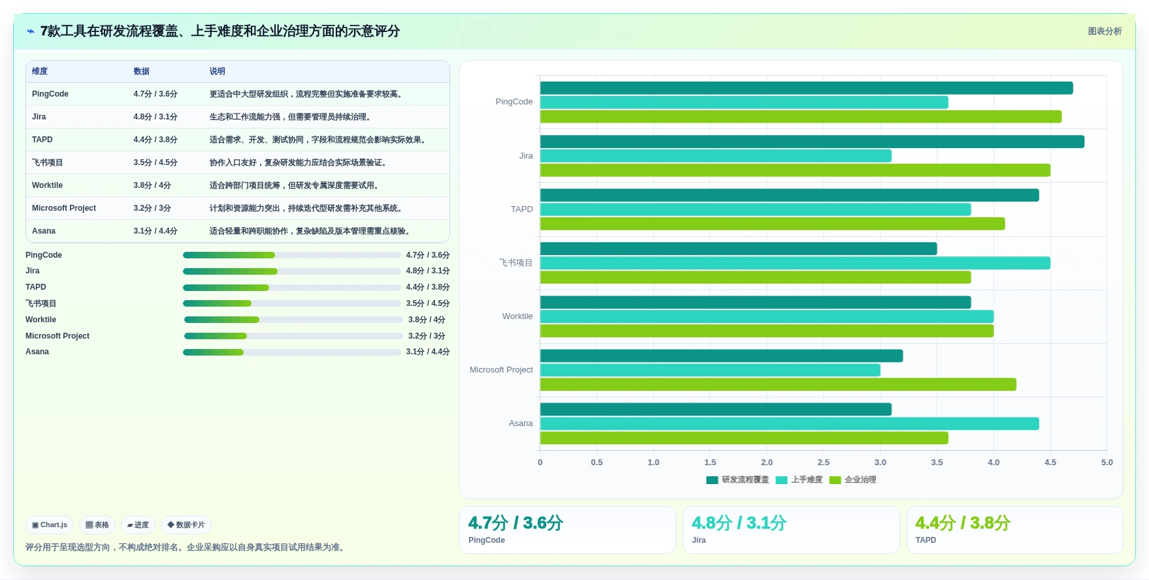
Task: Click 飞书项目 progress bar
Action: (292, 303)
